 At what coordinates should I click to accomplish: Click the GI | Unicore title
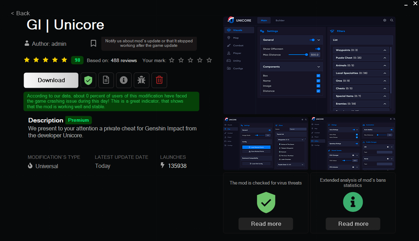click(65, 25)
